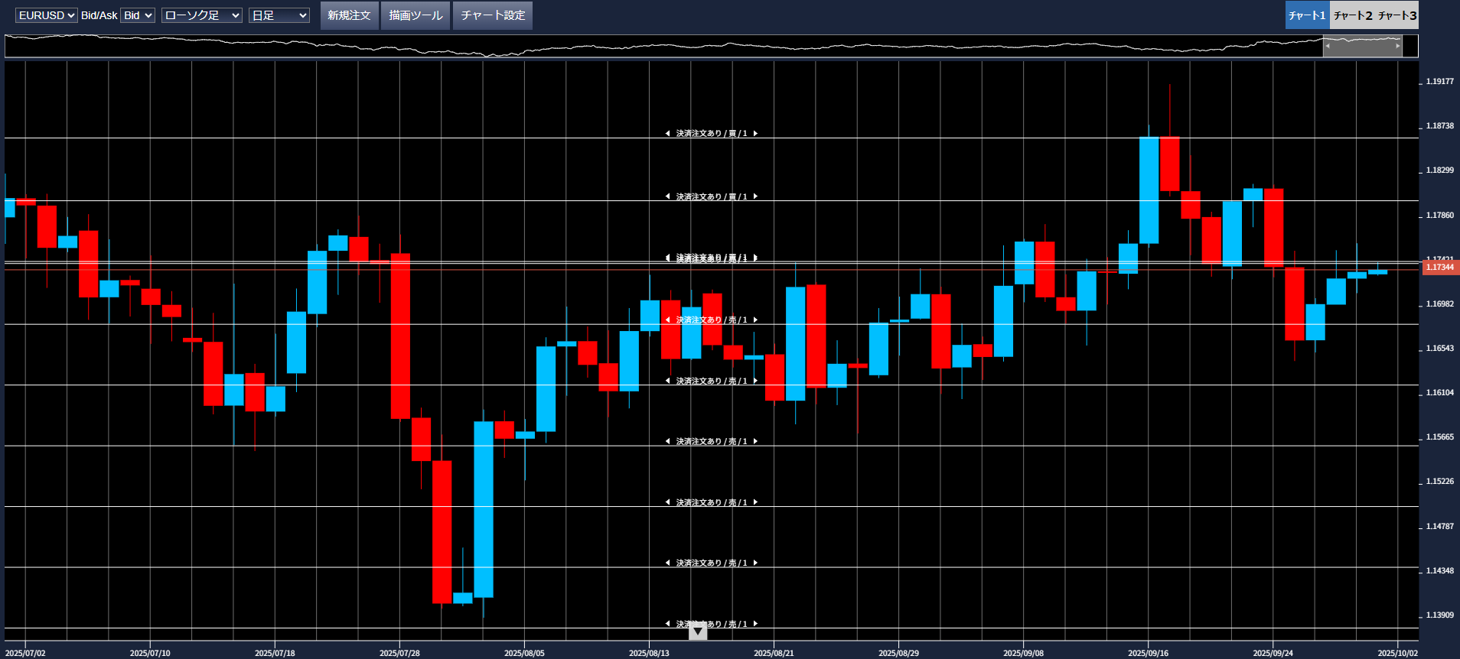Click right arrow of bottommost 売/1 order label
This screenshot has width=1460, height=659.
coord(755,624)
